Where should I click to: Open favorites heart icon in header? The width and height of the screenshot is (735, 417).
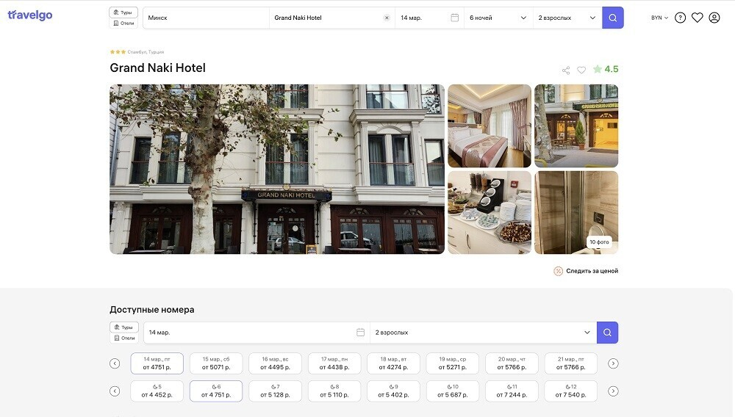click(x=697, y=18)
